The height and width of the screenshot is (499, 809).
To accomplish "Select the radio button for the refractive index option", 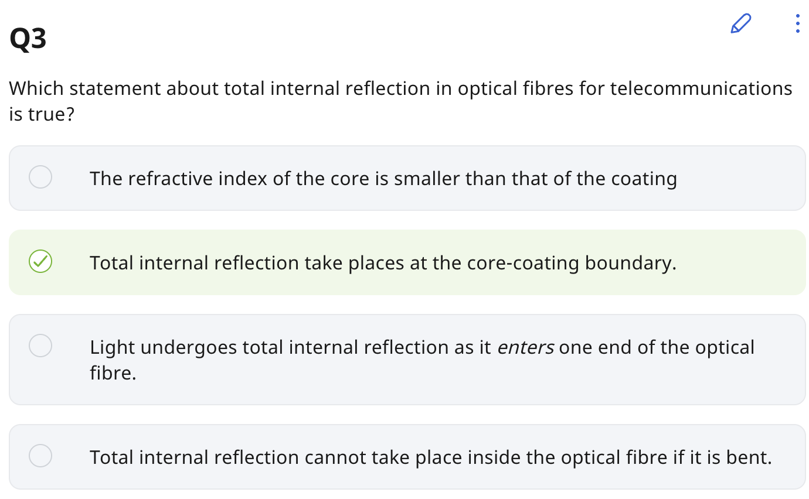I will 40,177.
